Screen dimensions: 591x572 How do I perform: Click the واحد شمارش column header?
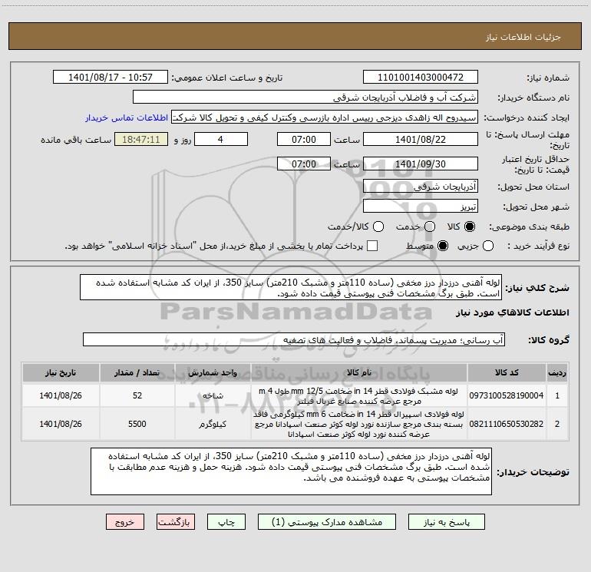(x=213, y=372)
